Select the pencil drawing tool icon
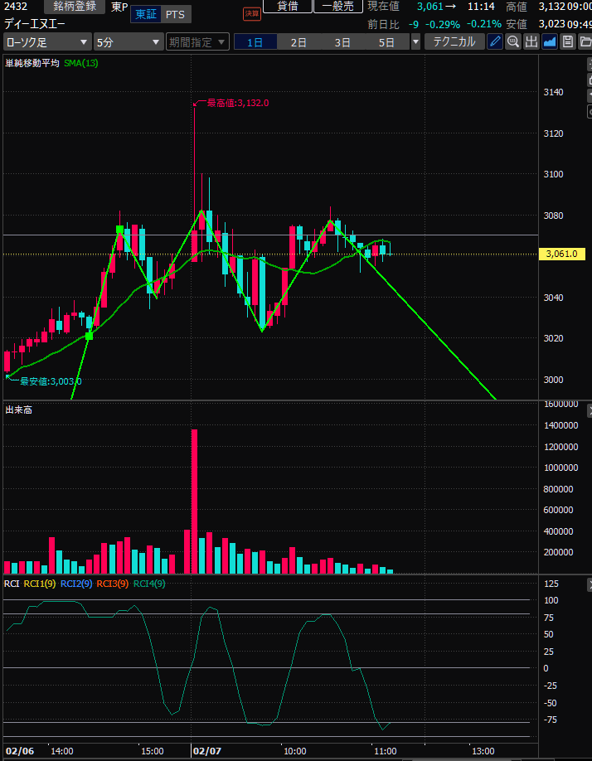This screenshot has height=761, width=592. pyautogui.click(x=495, y=41)
